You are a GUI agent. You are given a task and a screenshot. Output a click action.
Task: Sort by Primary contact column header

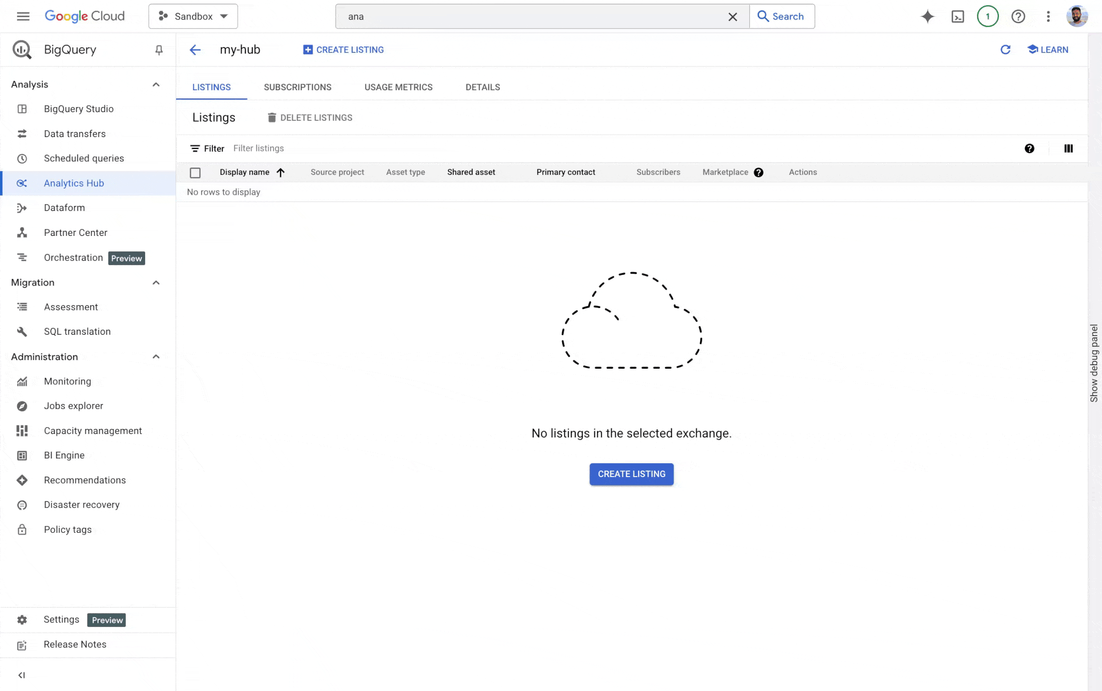click(566, 172)
